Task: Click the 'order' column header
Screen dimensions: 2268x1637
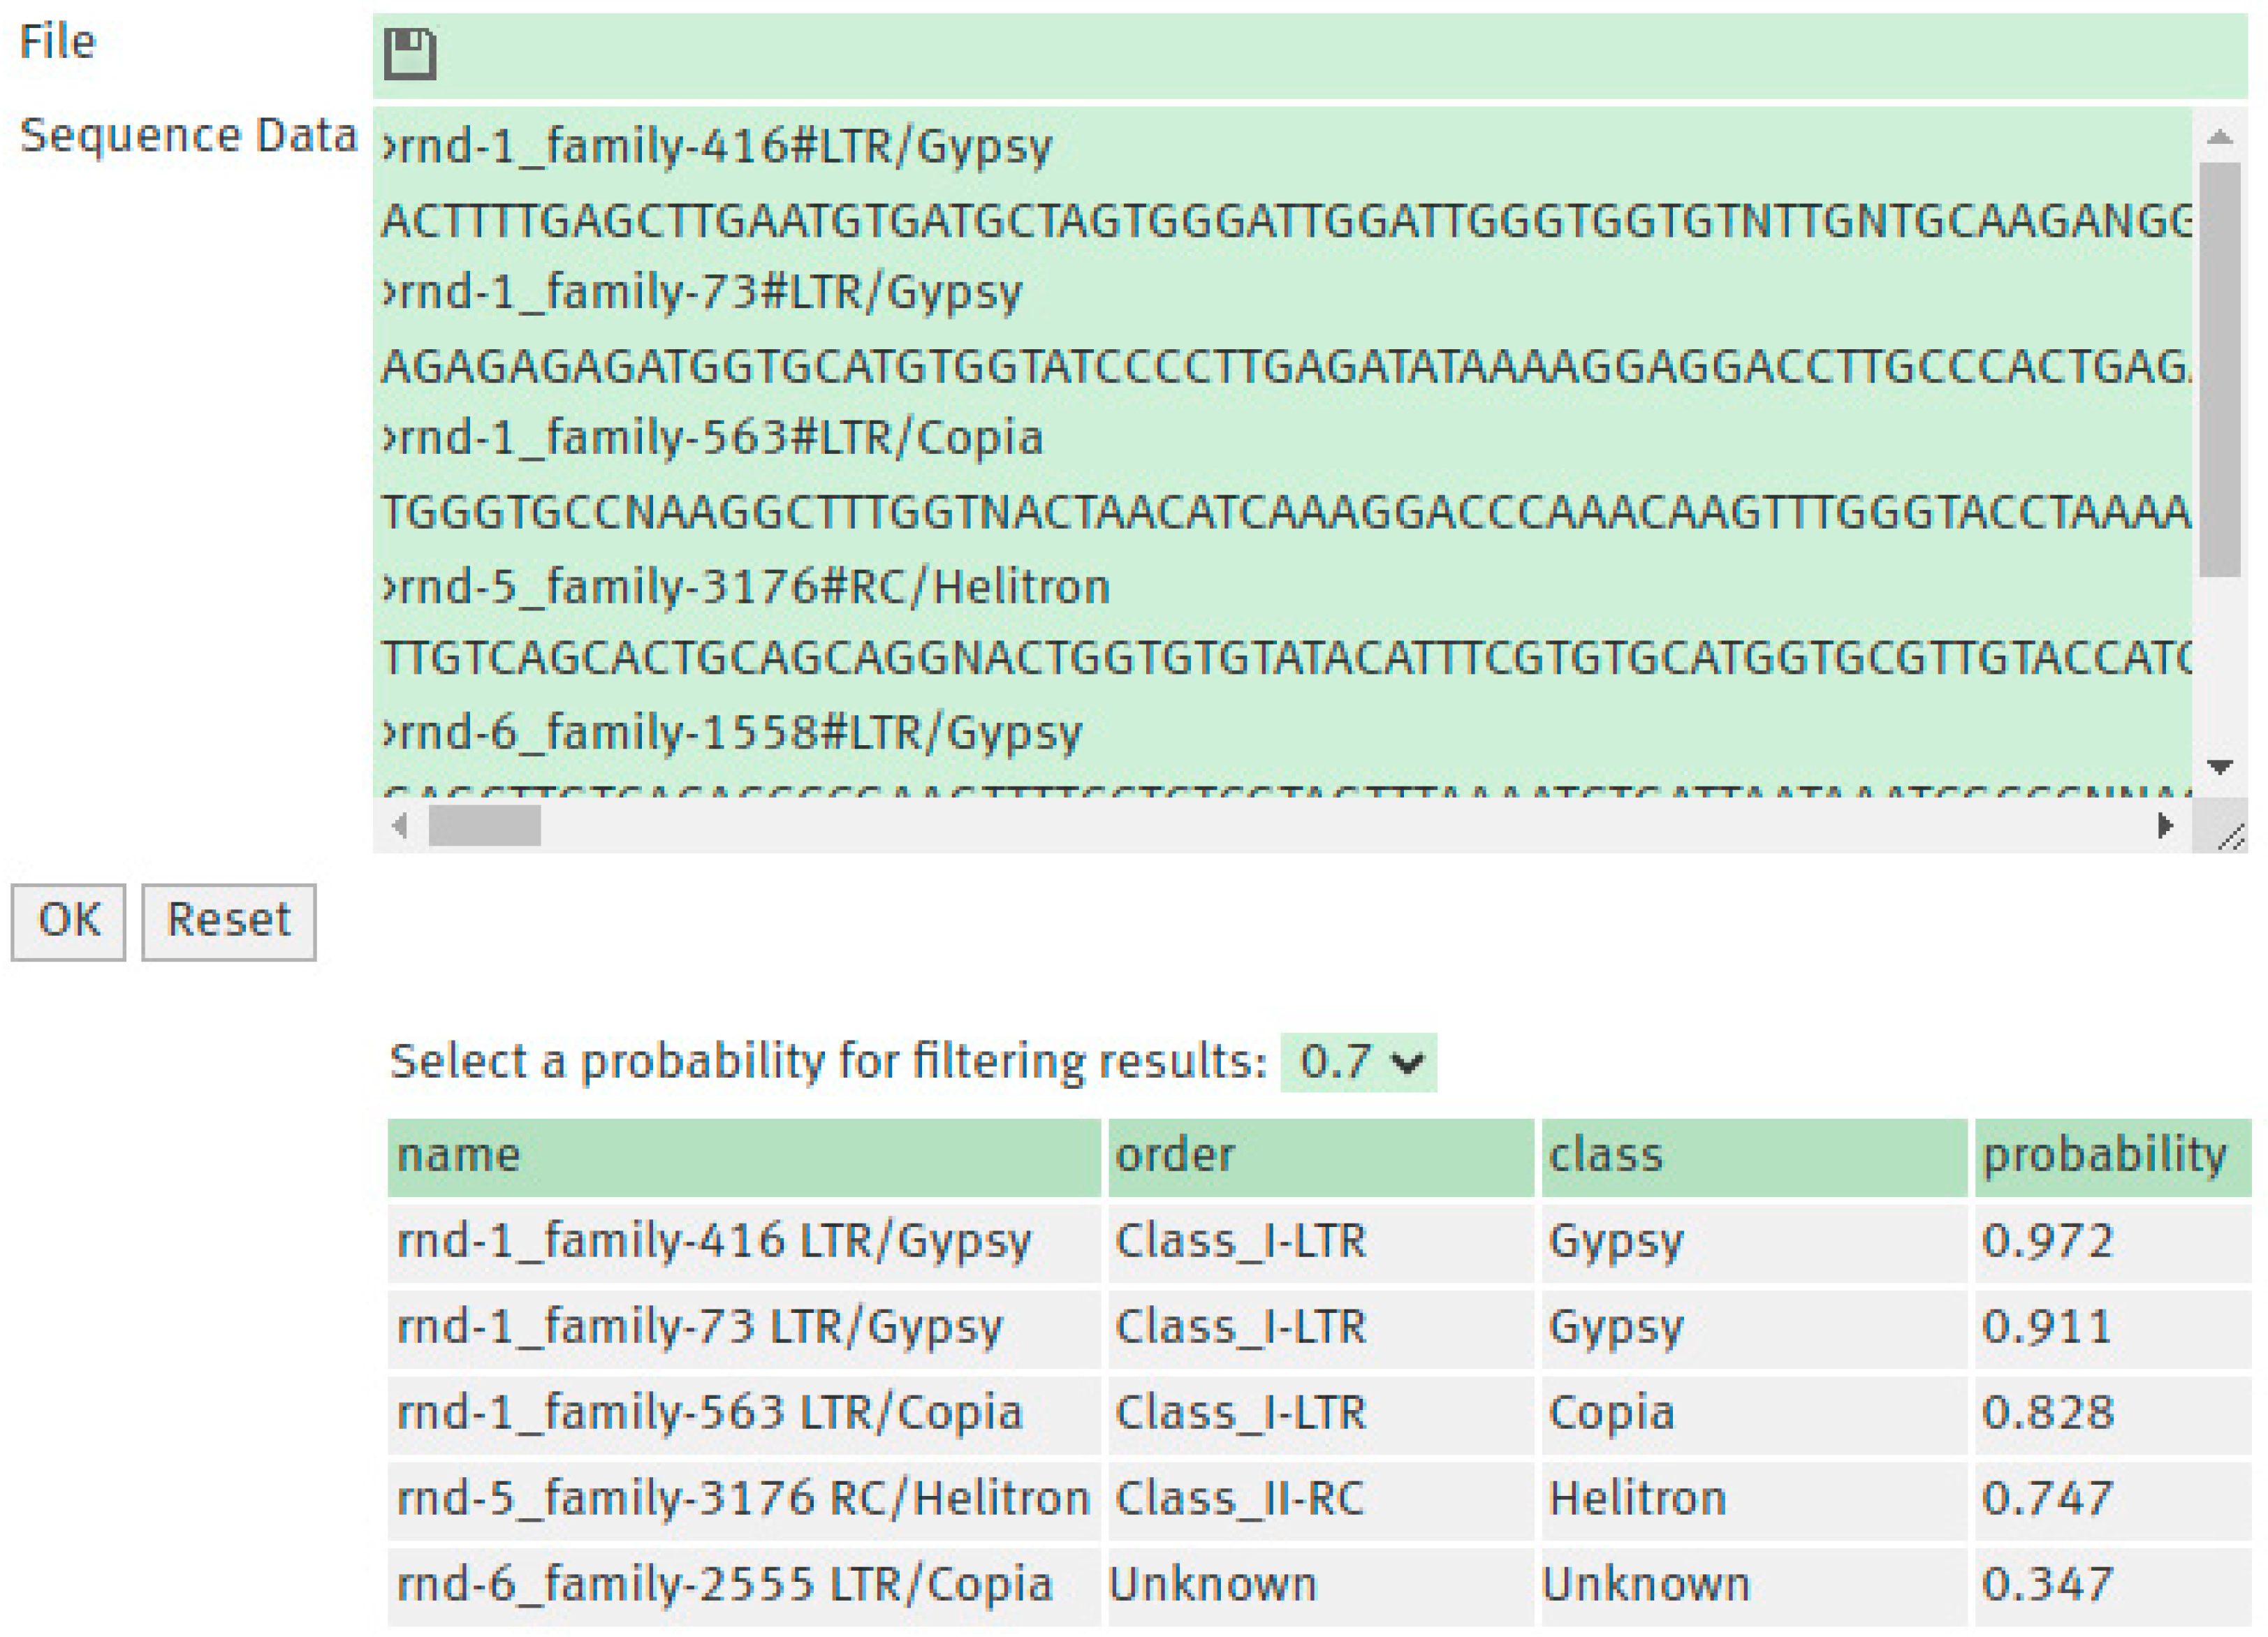Action: (1320, 1156)
